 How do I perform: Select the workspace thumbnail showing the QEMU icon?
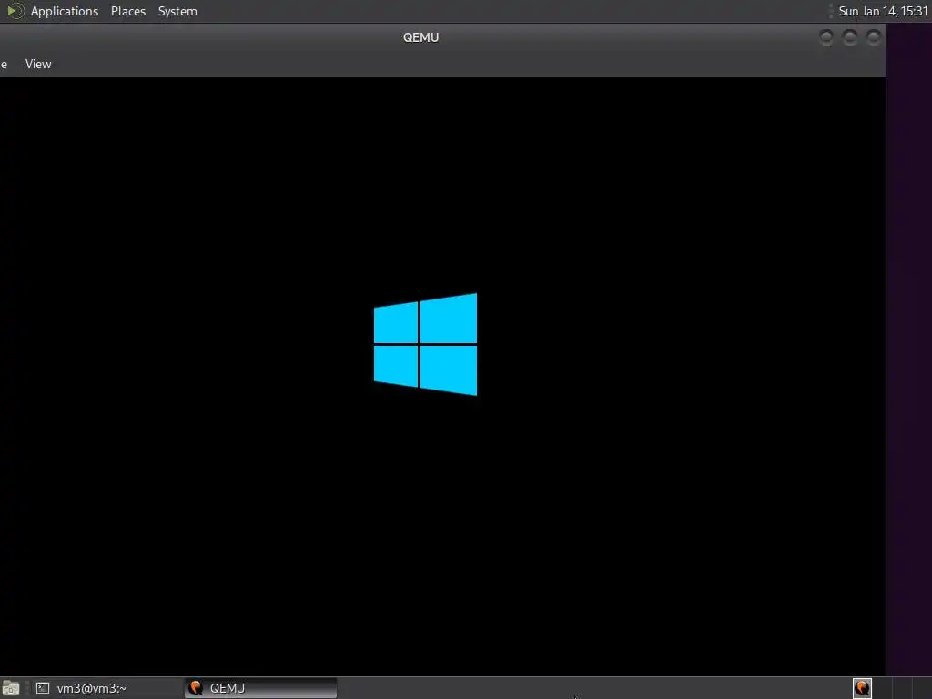coord(863,688)
